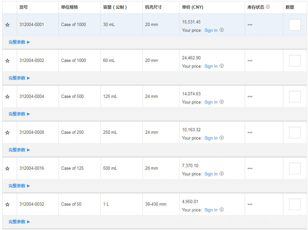Click info icon next to 4,950.01 Sign In
The width and height of the screenshot is (308, 230).
tap(222, 210)
